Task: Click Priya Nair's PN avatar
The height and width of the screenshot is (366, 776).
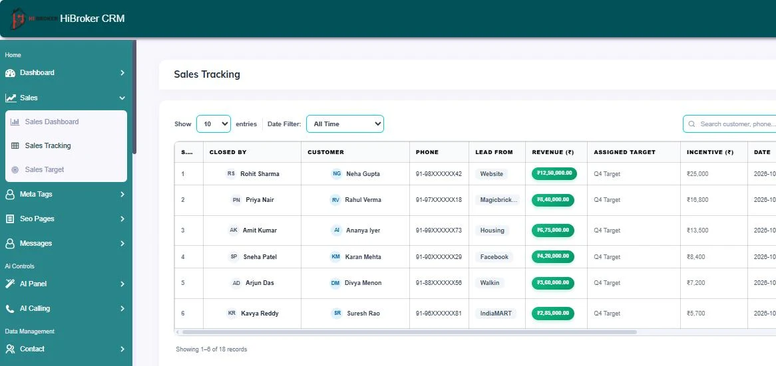Action: pyautogui.click(x=236, y=200)
